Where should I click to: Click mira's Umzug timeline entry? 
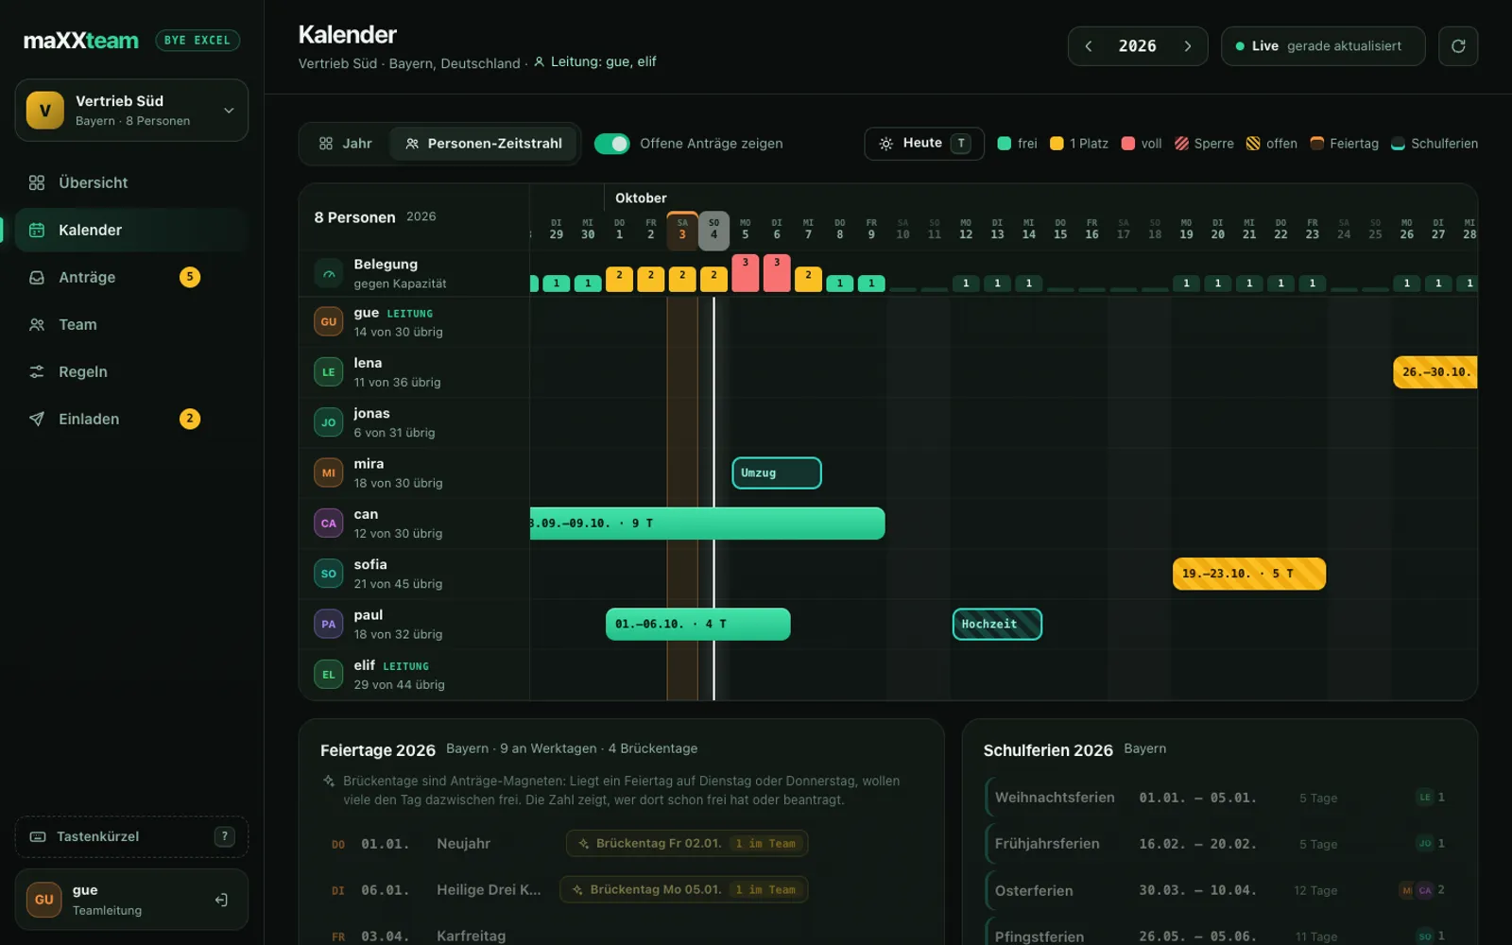[777, 472]
